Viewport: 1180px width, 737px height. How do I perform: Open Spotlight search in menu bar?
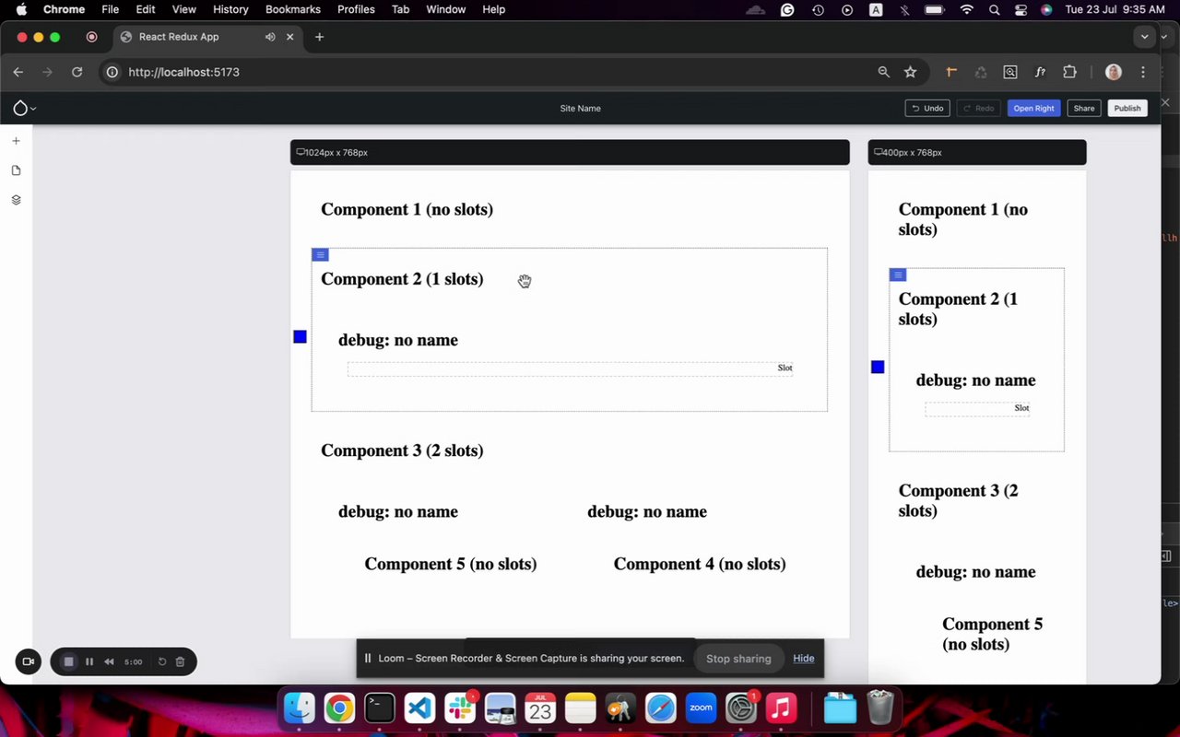(994, 9)
